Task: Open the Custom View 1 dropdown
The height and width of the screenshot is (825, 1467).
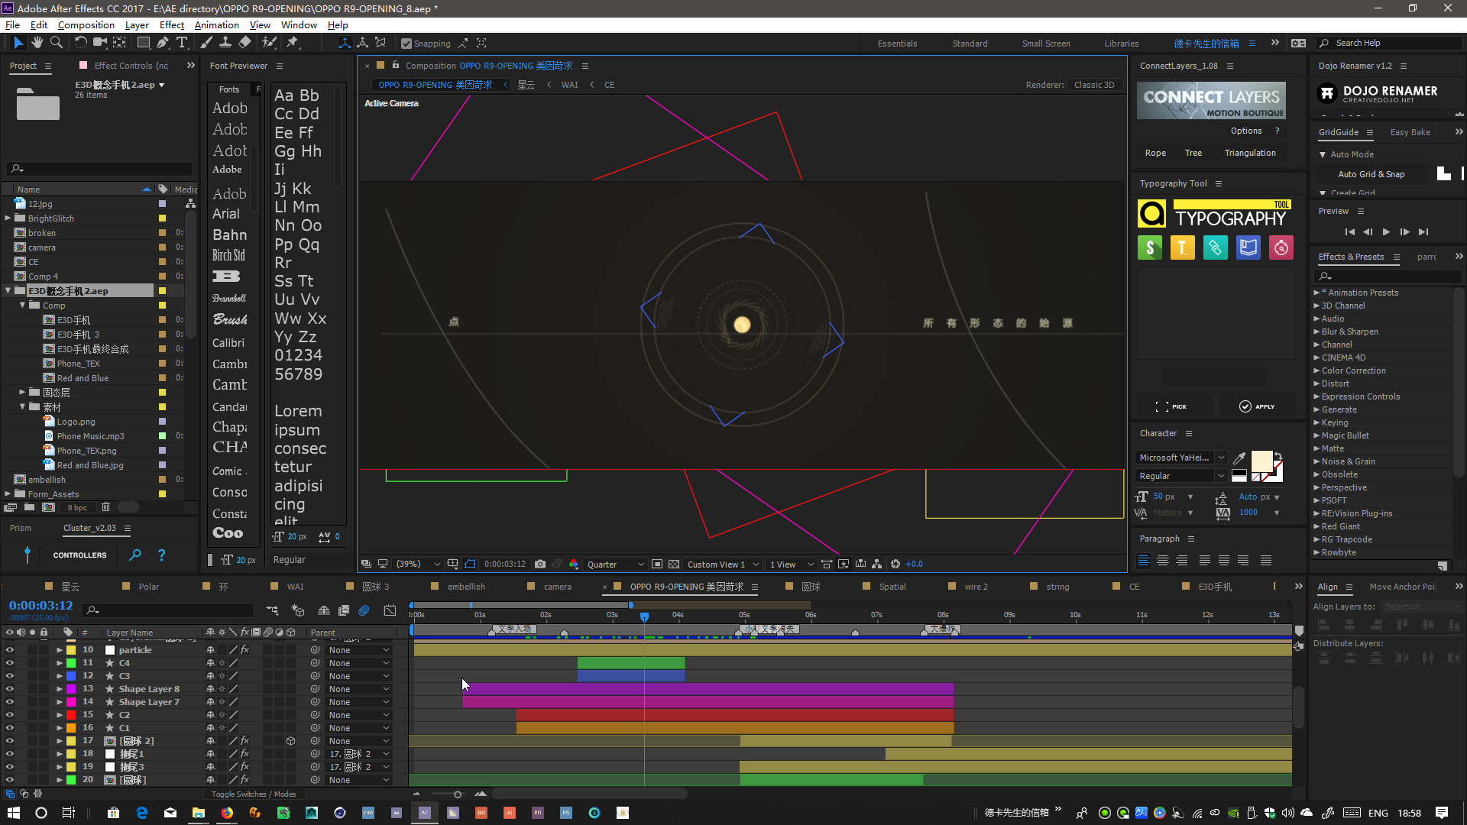Action: [723, 565]
